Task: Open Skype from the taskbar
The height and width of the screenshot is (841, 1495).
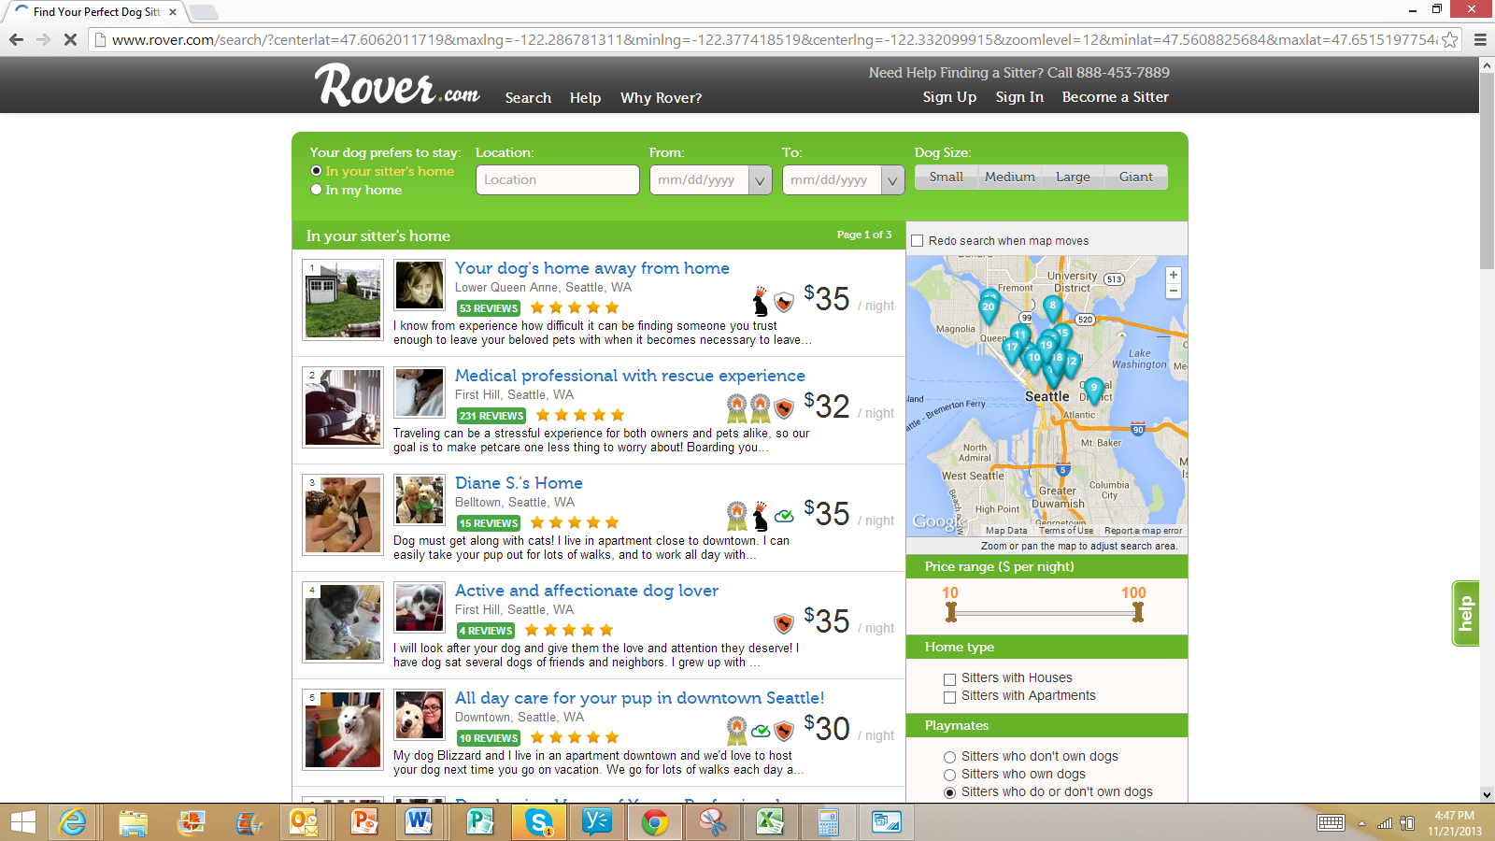Action: coord(538,822)
